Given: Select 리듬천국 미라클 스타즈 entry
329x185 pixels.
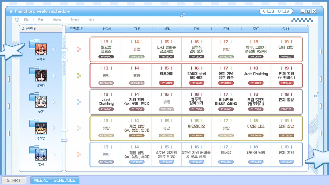Looking at the screenshot, I should tap(226, 102).
